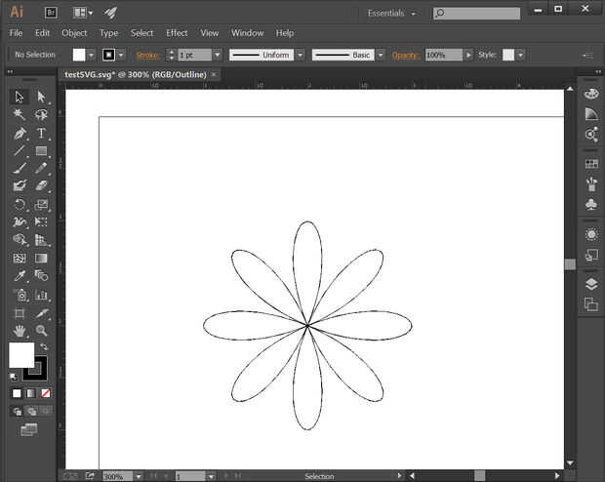Set paint mode to None

point(46,393)
